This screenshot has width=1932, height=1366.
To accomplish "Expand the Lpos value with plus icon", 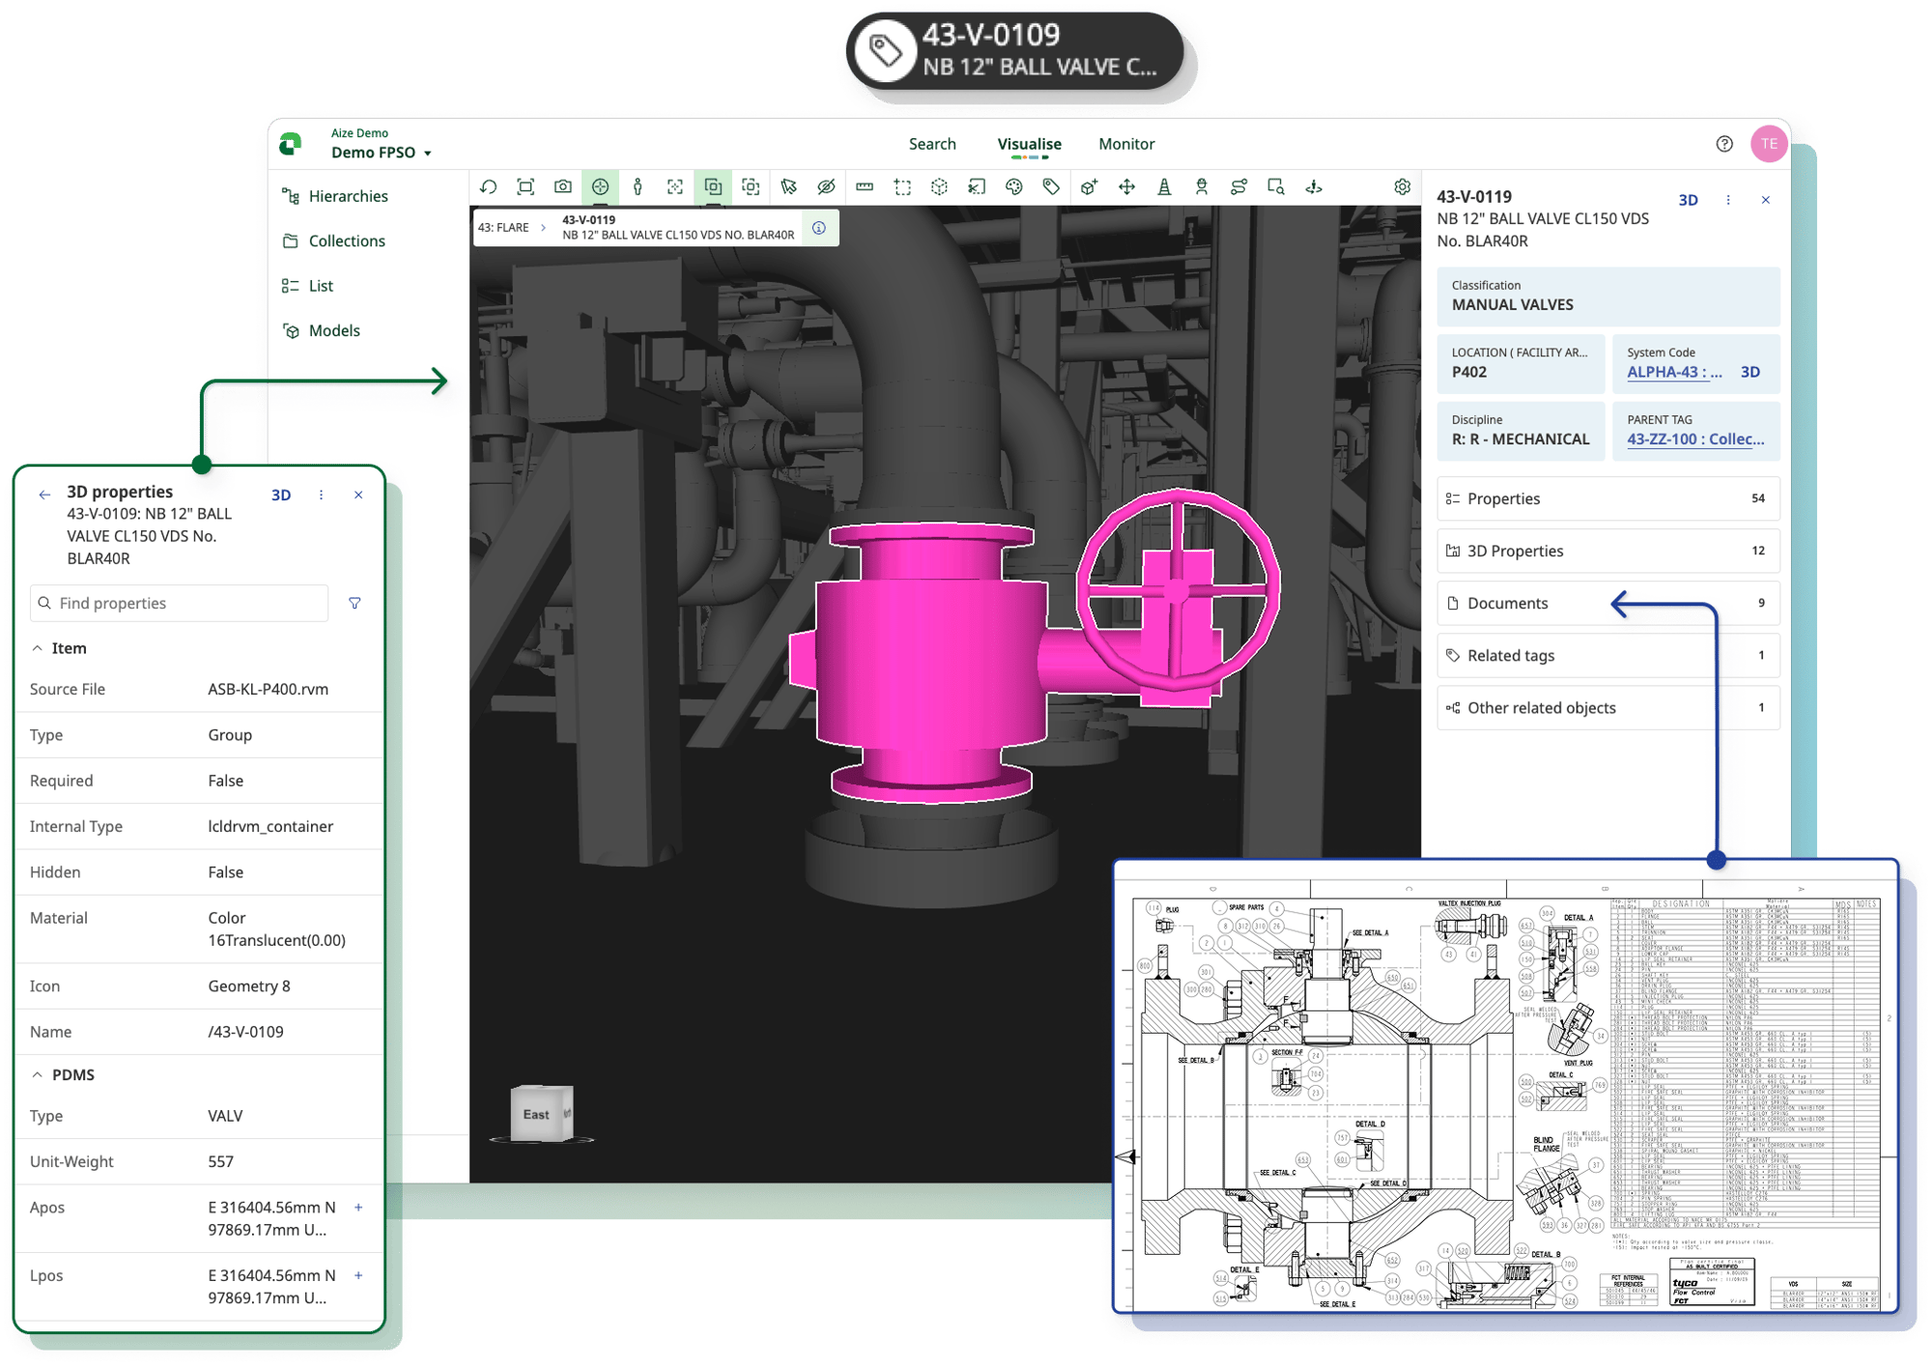I will [x=358, y=1275].
